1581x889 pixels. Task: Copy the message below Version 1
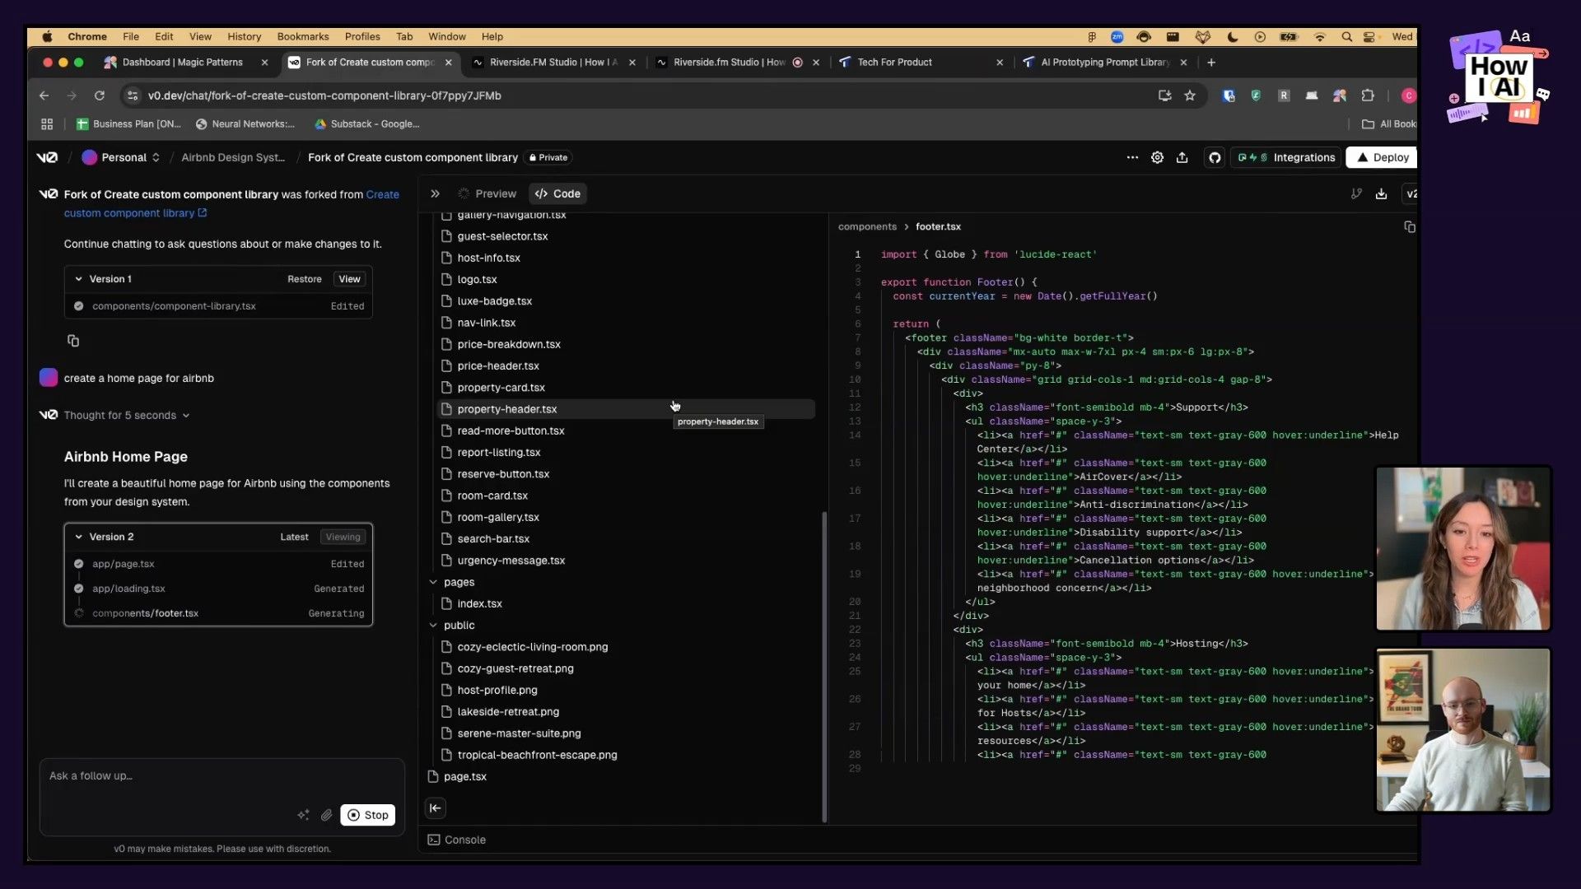[72, 340]
